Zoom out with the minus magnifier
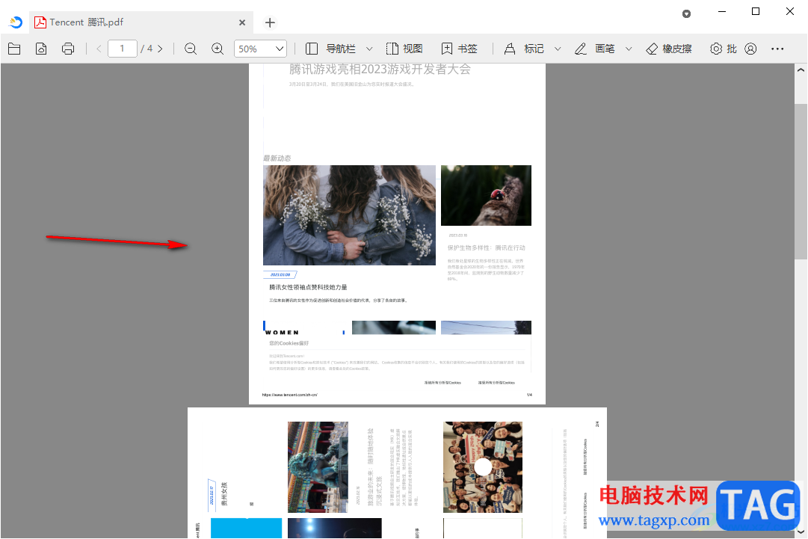Screen dimensions: 808x539 click(x=191, y=49)
